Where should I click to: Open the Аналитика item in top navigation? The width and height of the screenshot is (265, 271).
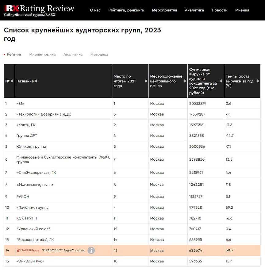(x=194, y=10)
